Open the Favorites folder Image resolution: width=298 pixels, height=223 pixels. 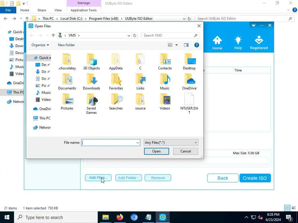pyautogui.click(x=116, y=82)
